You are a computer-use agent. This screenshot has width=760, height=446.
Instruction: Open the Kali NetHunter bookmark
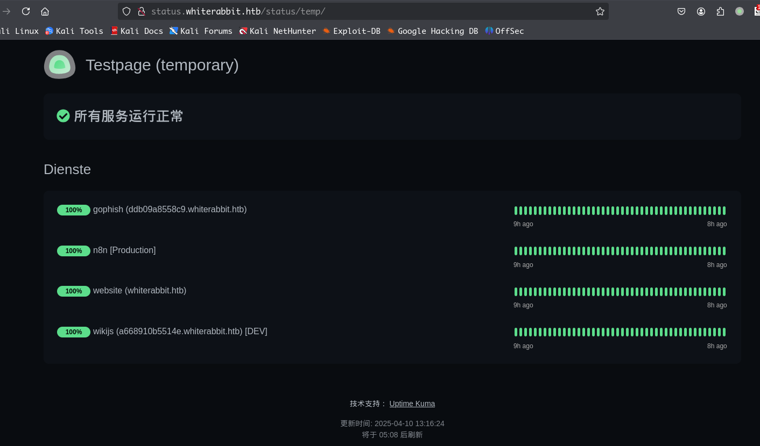[x=278, y=31]
